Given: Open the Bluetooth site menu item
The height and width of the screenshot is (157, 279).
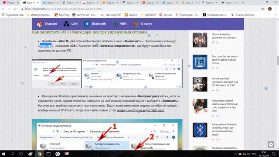Looking at the screenshot, I should click(x=95, y=24).
